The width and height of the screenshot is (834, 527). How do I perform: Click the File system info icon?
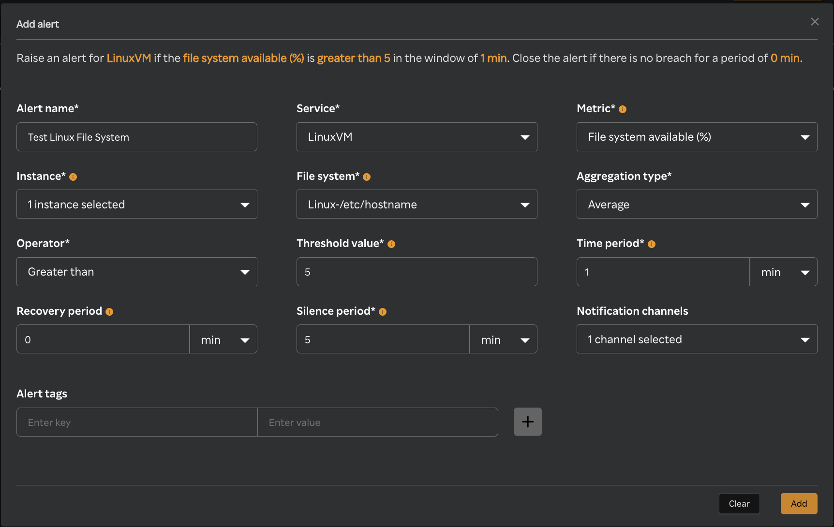point(367,177)
